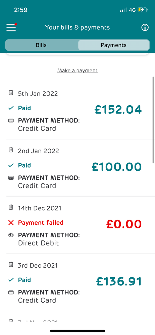Image resolution: width=155 pixels, height=335 pixels.
Task: Click the red X Payment failed icon
Action: click(x=11, y=223)
